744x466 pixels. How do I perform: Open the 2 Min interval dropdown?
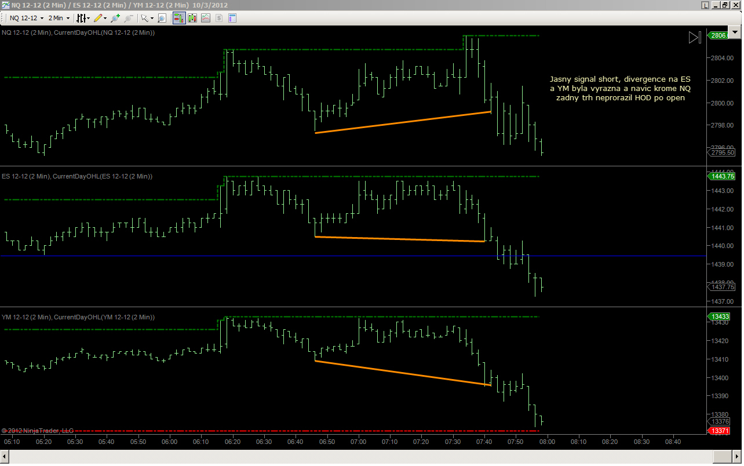[59, 18]
